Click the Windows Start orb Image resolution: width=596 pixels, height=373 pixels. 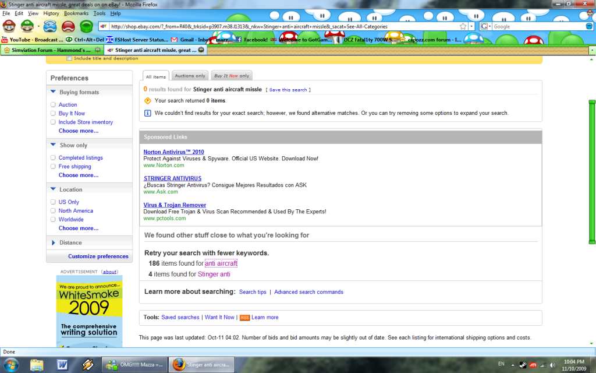11,365
